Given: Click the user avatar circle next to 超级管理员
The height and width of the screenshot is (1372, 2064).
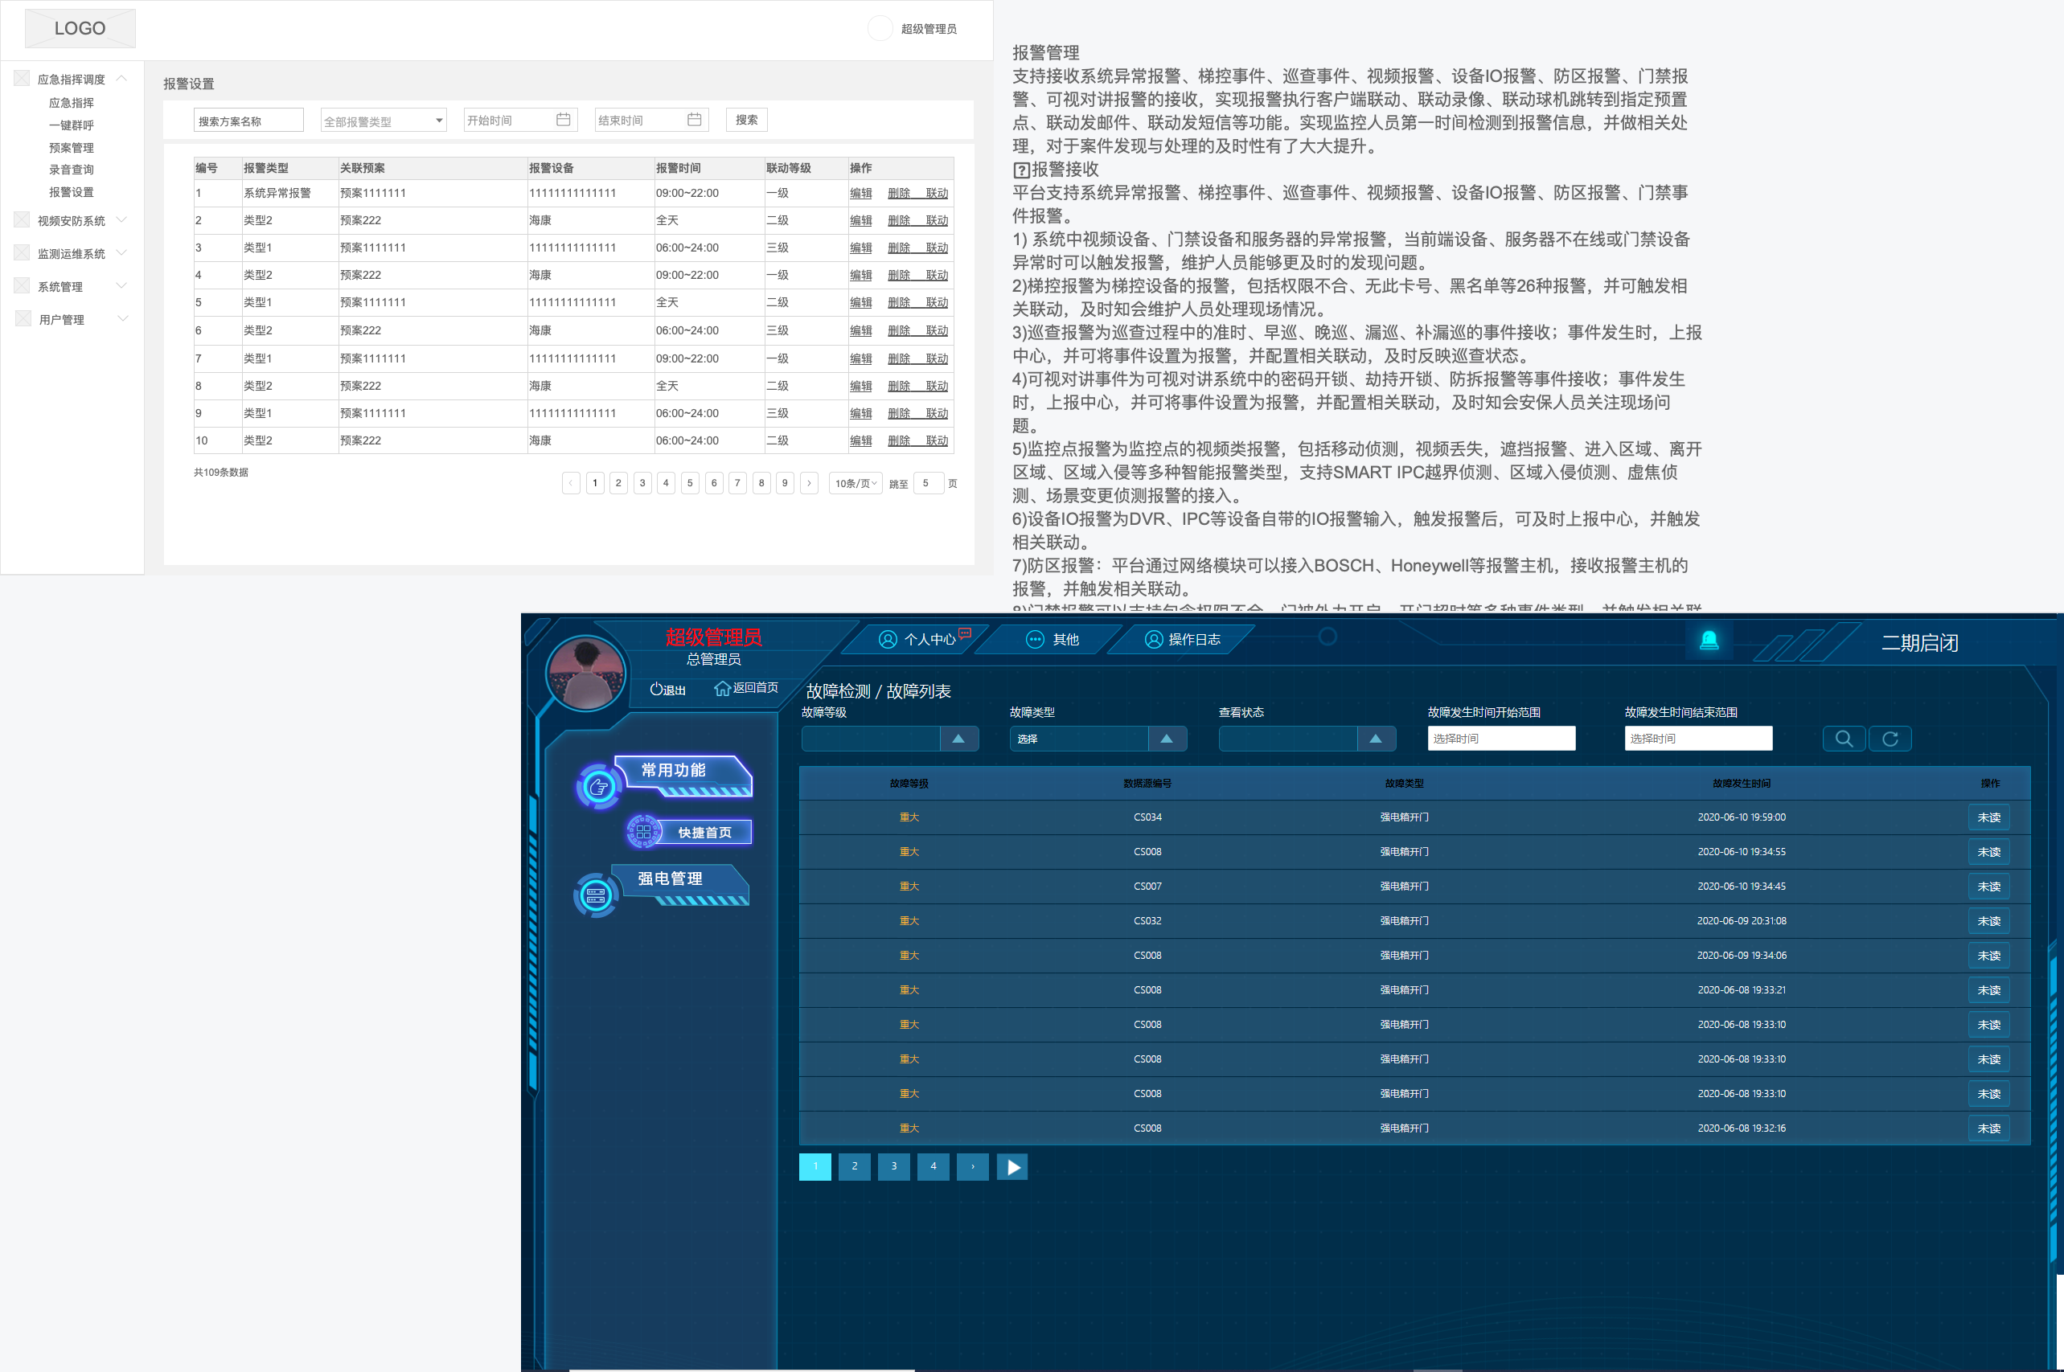Looking at the screenshot, I should [x=880, y=28].
